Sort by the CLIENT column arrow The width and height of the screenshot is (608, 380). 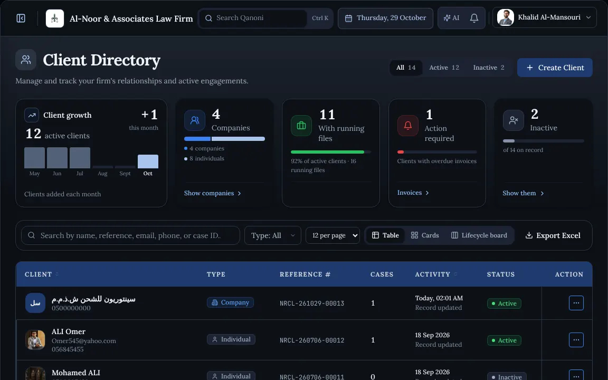pyautogui.click(x=57, y=274)
